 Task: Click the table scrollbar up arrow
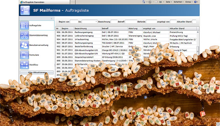pos(198,32)
